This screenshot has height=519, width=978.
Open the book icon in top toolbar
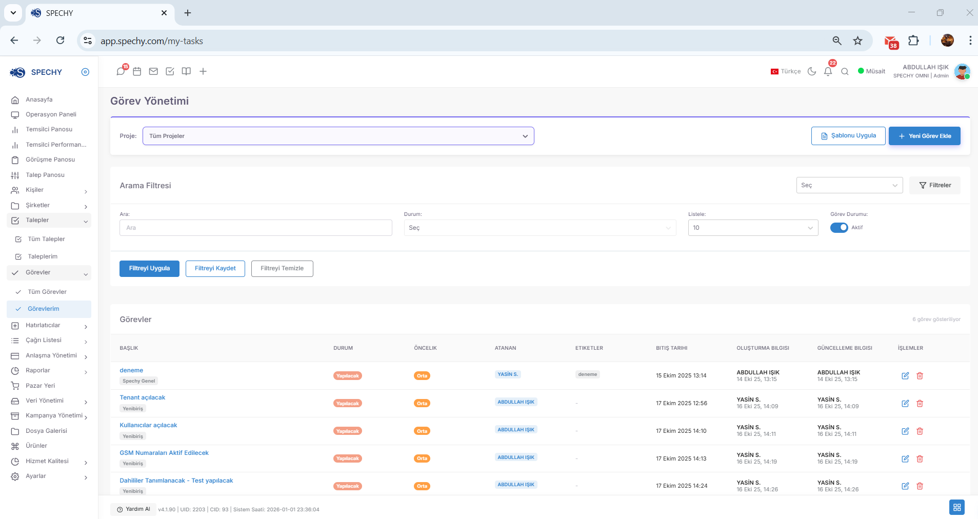coord(186,71)
